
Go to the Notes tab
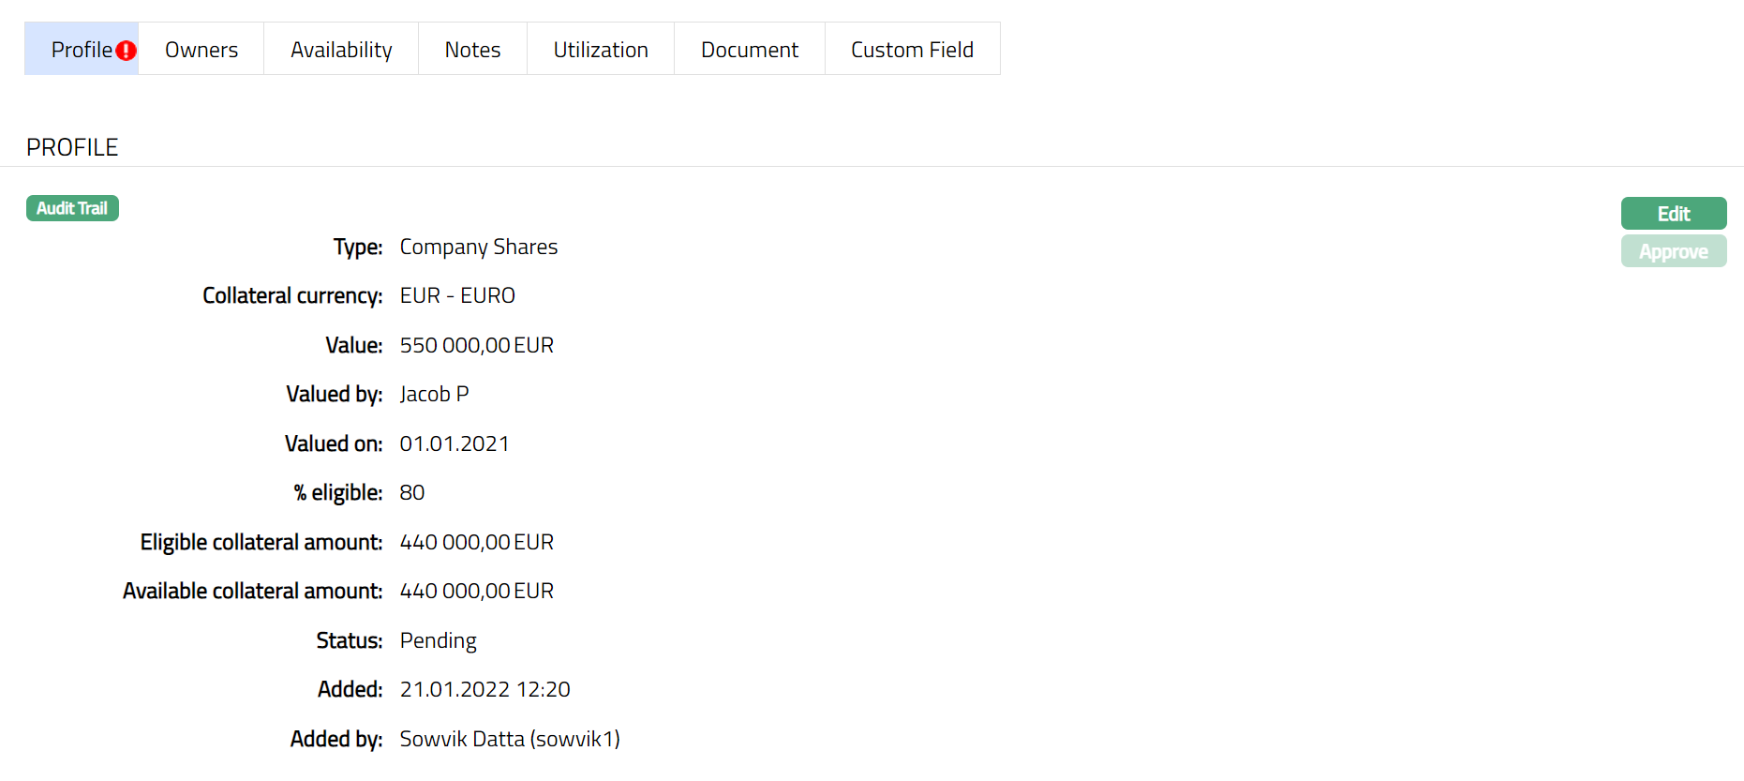pos(472,50)
